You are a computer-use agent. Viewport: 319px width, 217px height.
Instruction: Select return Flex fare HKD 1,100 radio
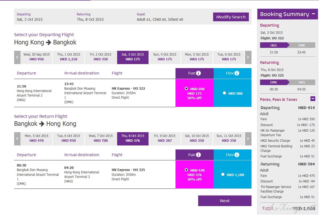pyautogui.click(x=223, y=174)
